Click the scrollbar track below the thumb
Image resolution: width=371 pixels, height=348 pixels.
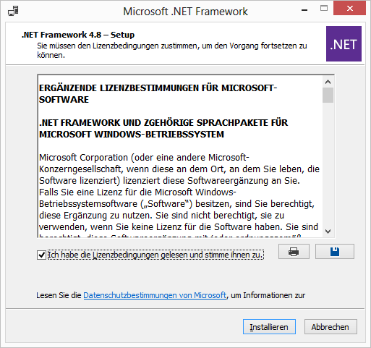pyautogui.click(x=328, y=164)
